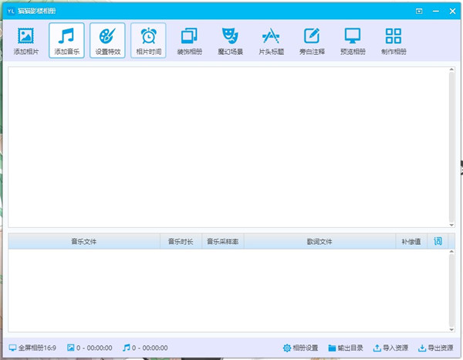Click photo panel scrollbar down arrow
The height and width of the screenshot is (360, 463).
(451, 225)
